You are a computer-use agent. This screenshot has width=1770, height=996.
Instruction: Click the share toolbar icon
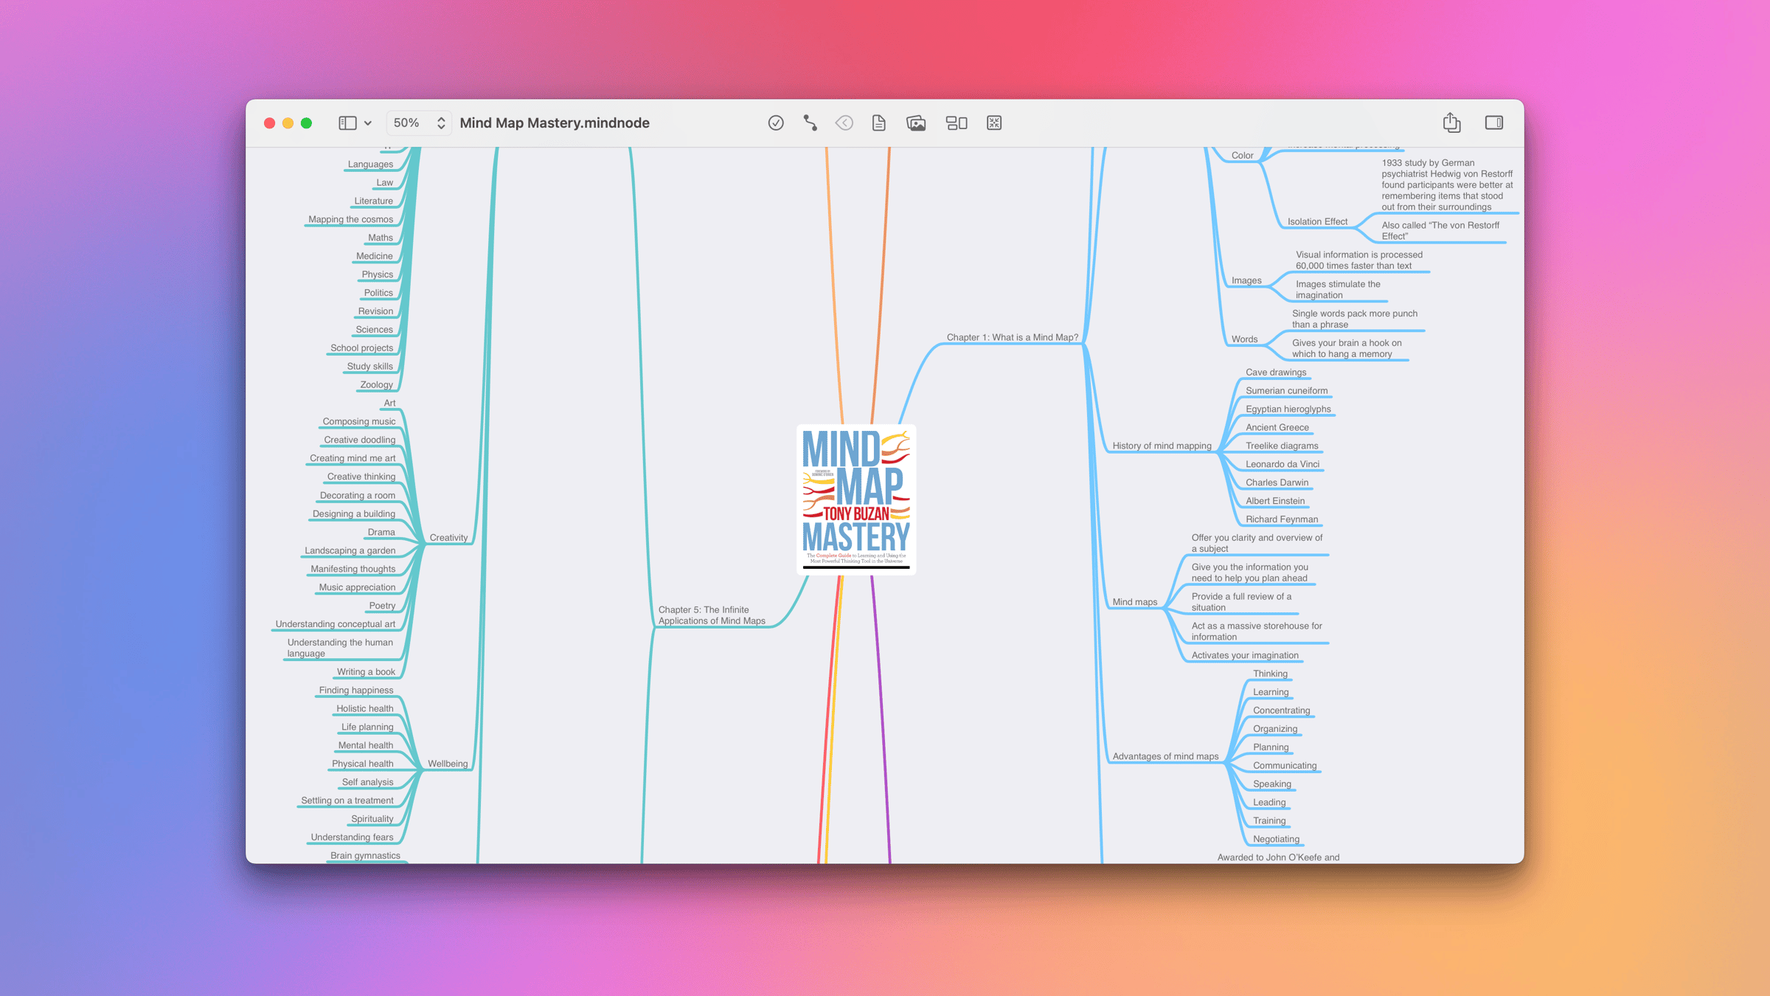click(1451, 122)
